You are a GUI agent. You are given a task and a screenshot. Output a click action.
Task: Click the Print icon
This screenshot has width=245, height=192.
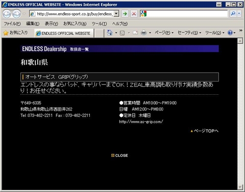(x=144, y=33)
